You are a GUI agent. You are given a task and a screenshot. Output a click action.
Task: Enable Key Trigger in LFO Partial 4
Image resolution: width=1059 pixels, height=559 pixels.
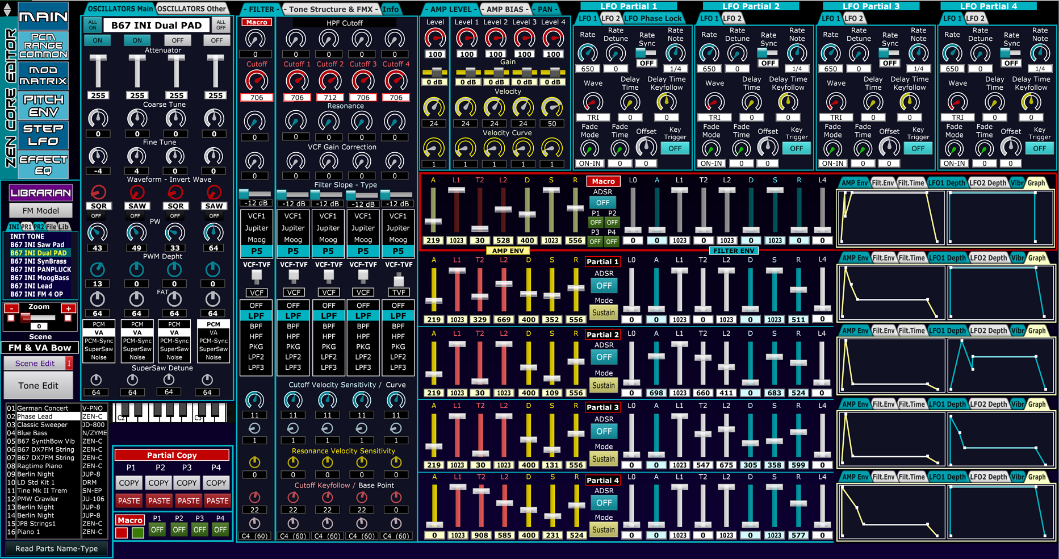(x=1039, y=149)
